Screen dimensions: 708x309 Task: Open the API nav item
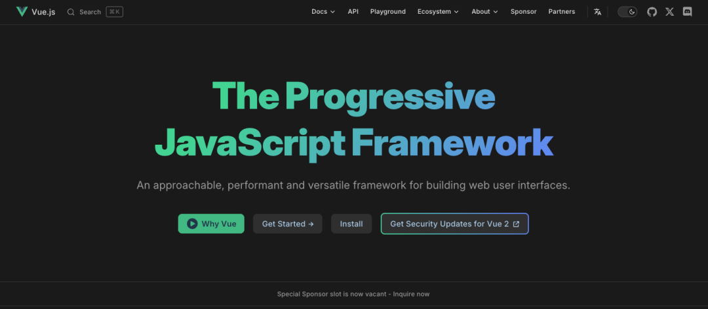[x=353, y=12]
